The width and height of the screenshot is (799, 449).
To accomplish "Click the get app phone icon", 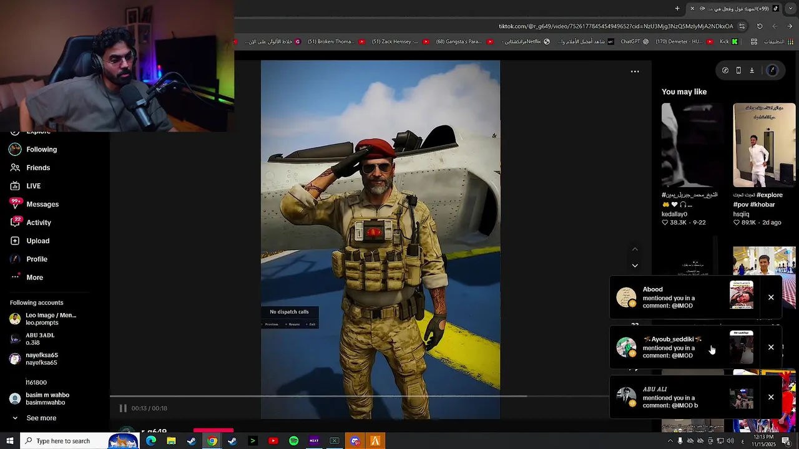I will (738, 70).
